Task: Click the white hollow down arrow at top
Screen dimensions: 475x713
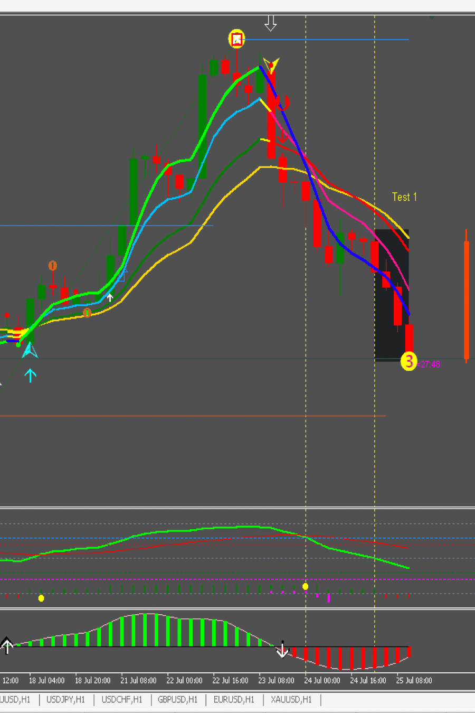Action: click(271, 23)
